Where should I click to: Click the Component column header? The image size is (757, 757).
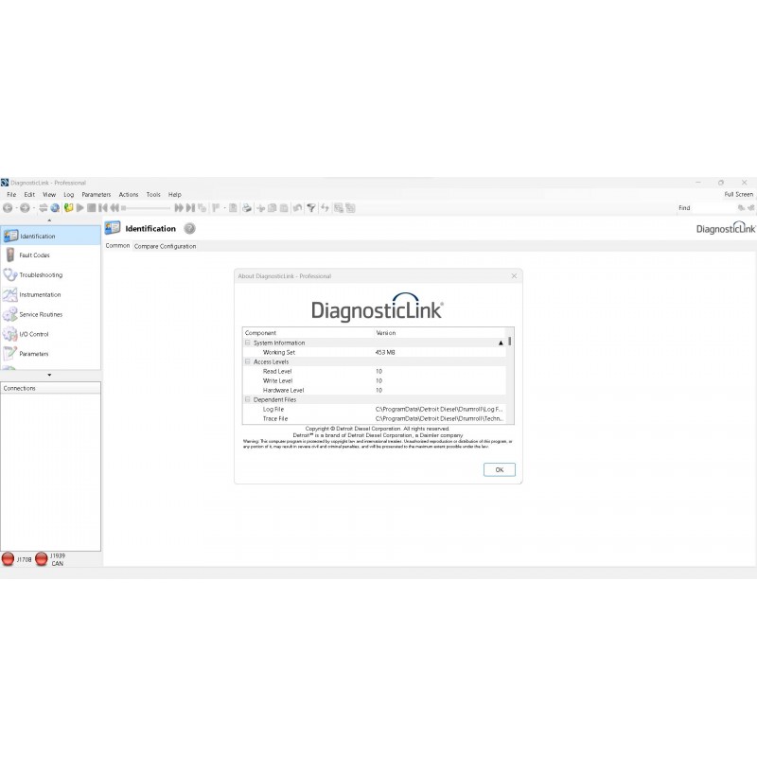click(x=308, y=333)
